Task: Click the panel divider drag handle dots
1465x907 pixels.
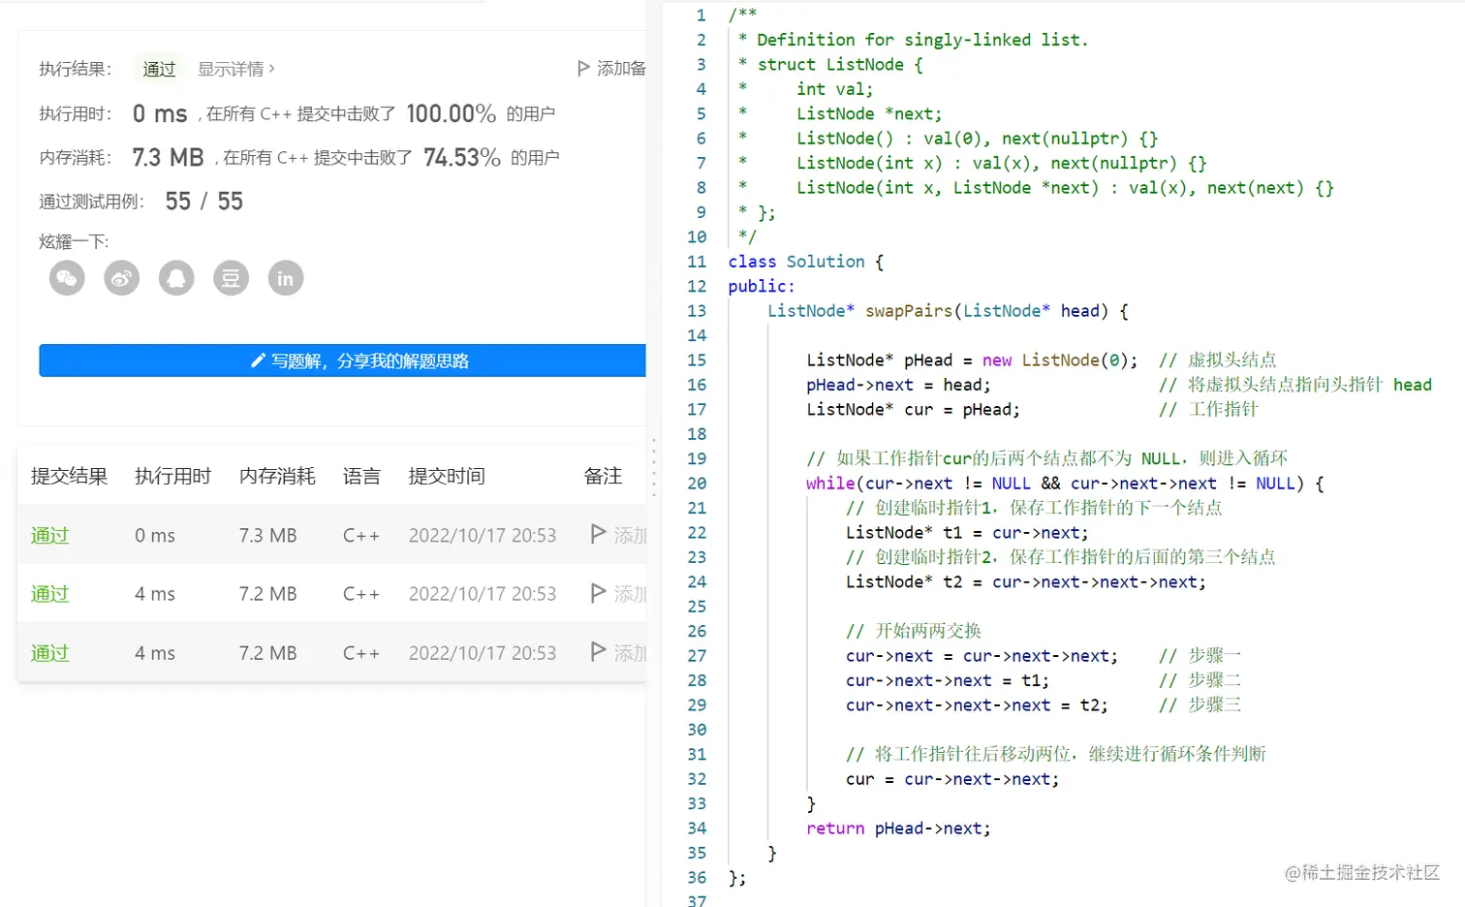Action: [x=654, y=467]
